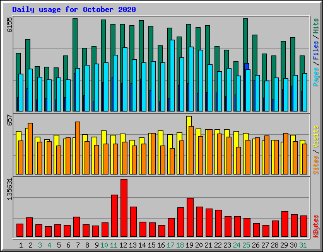Click the 'Daily usage for October 2020' title

tap(74, 9)
